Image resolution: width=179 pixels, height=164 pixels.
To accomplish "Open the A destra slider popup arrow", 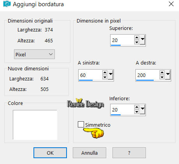I will click(x=168, y=75).
